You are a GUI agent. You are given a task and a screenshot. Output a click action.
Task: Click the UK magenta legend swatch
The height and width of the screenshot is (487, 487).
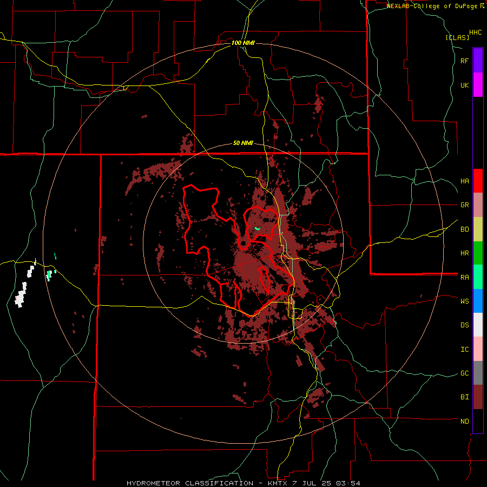click(x=478, y=85)
